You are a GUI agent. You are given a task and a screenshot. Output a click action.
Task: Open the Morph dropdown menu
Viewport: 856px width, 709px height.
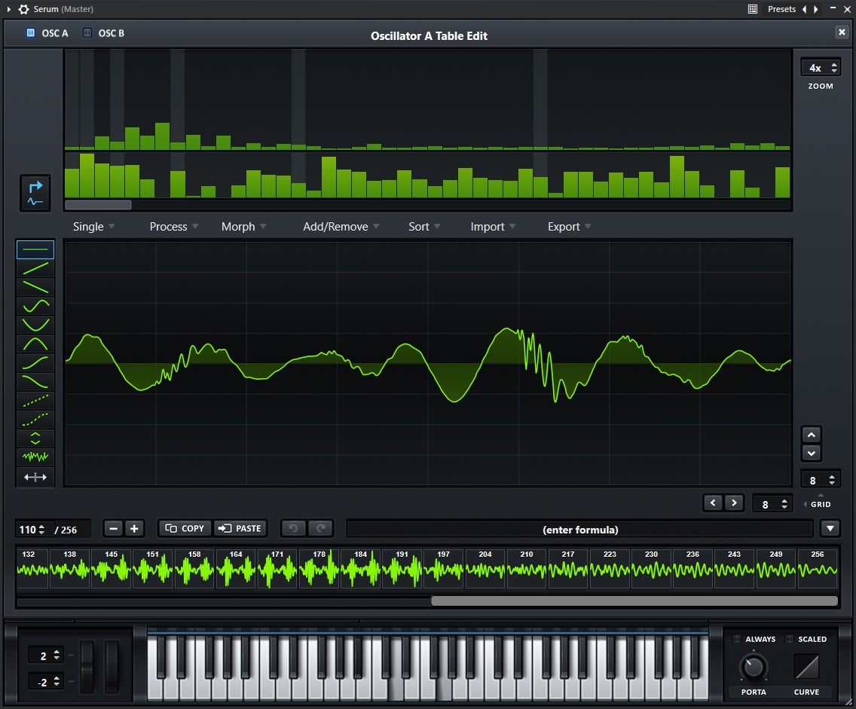click(x=243, y=227)
